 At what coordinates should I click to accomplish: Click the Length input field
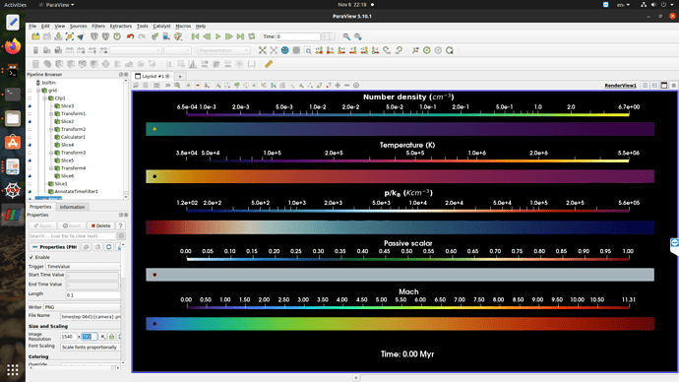click(x=93, y=295)
